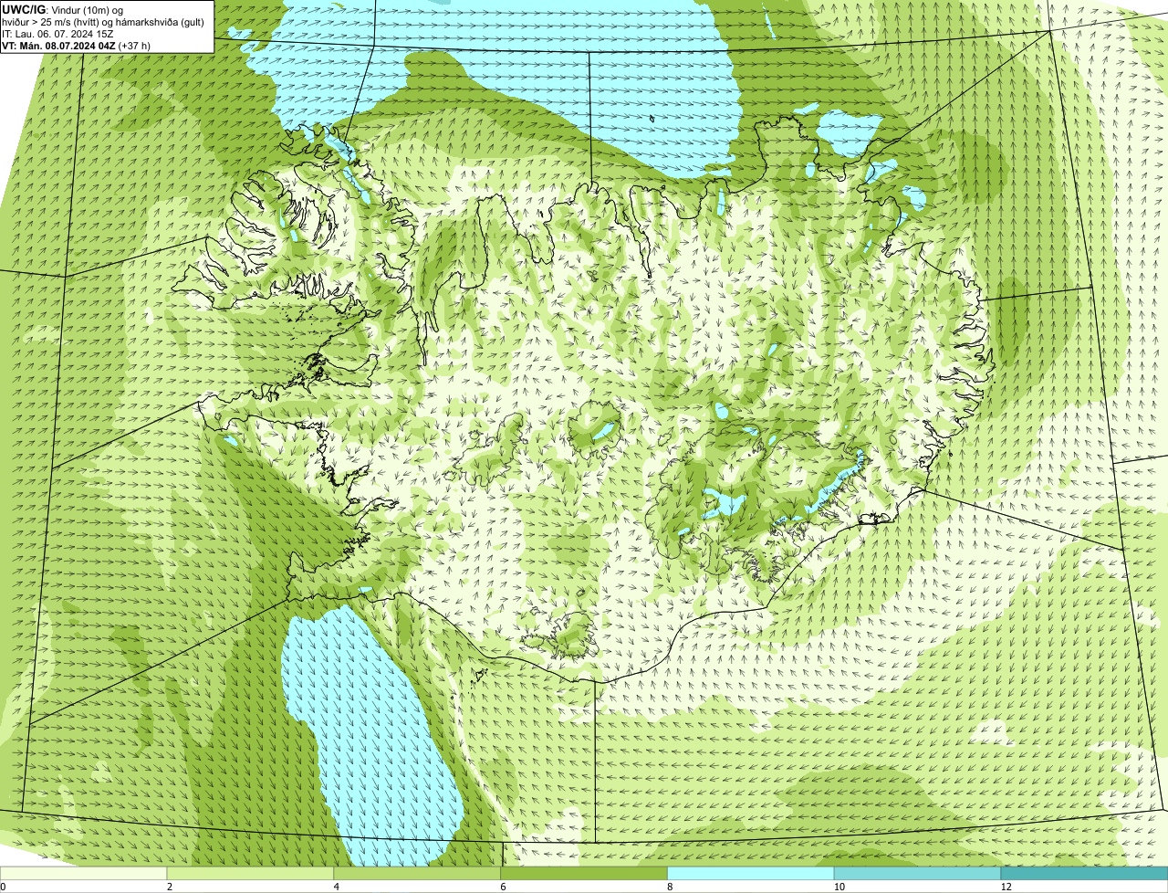Click the colorbar label "6"
The width and height of the screenshot is (1168, 893).
tap(503, 887)
